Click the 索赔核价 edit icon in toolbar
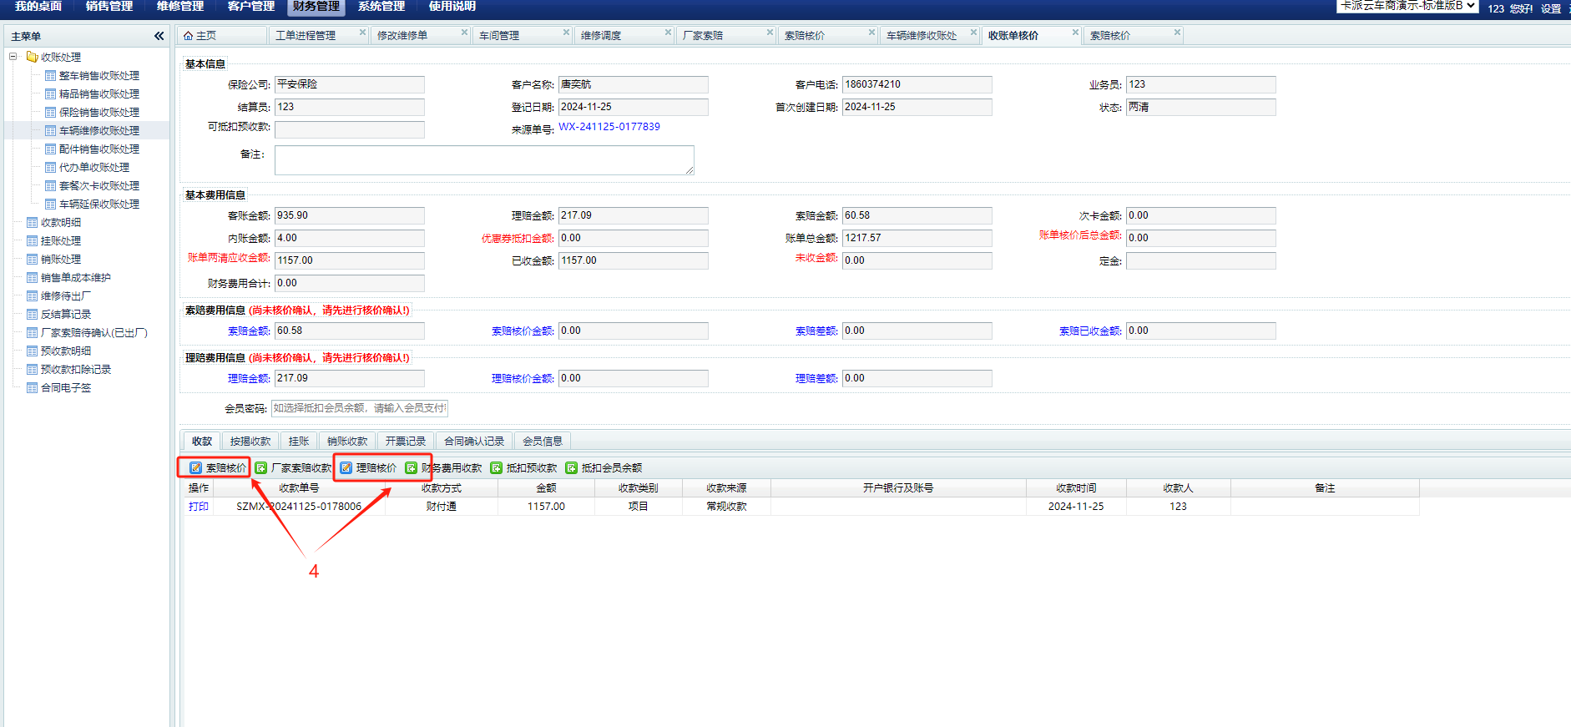Screen dimensions: 1571x727 coord(195,468)
